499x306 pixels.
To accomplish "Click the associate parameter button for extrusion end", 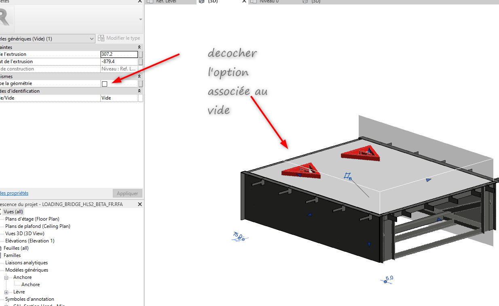I will click(x=140, y=54).
